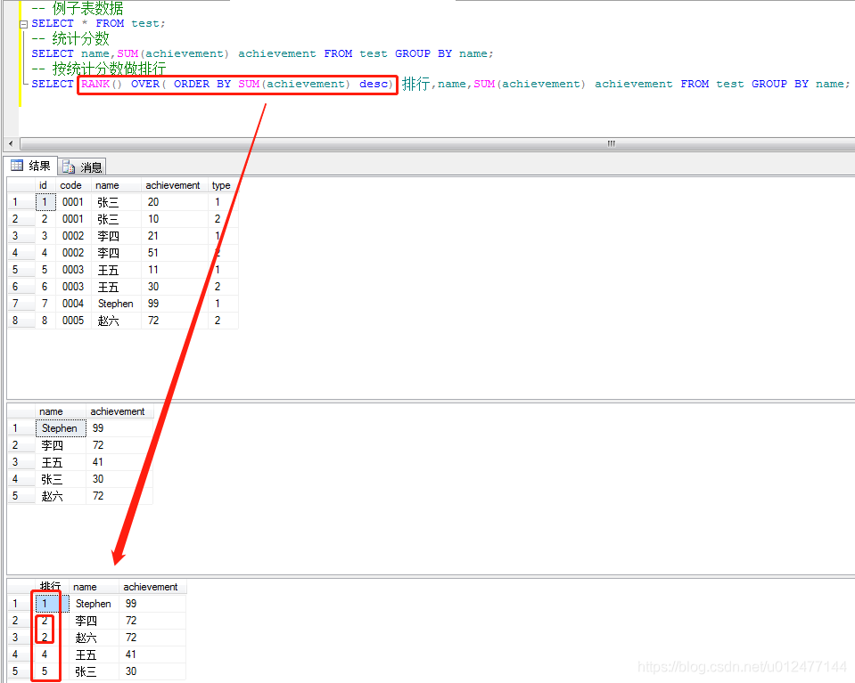Viewport: 855px width, 683px height.
Task: Collapse the SELECT statement outline block
Action: 23,24
